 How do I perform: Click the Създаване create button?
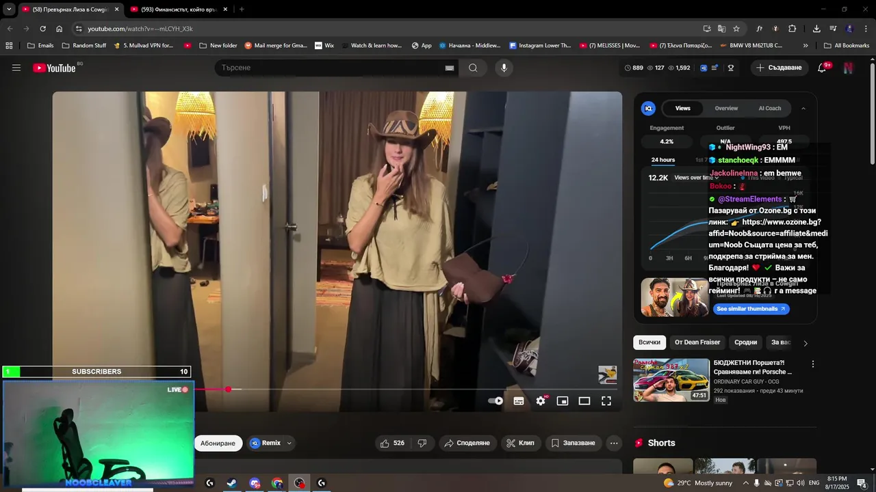779,68
